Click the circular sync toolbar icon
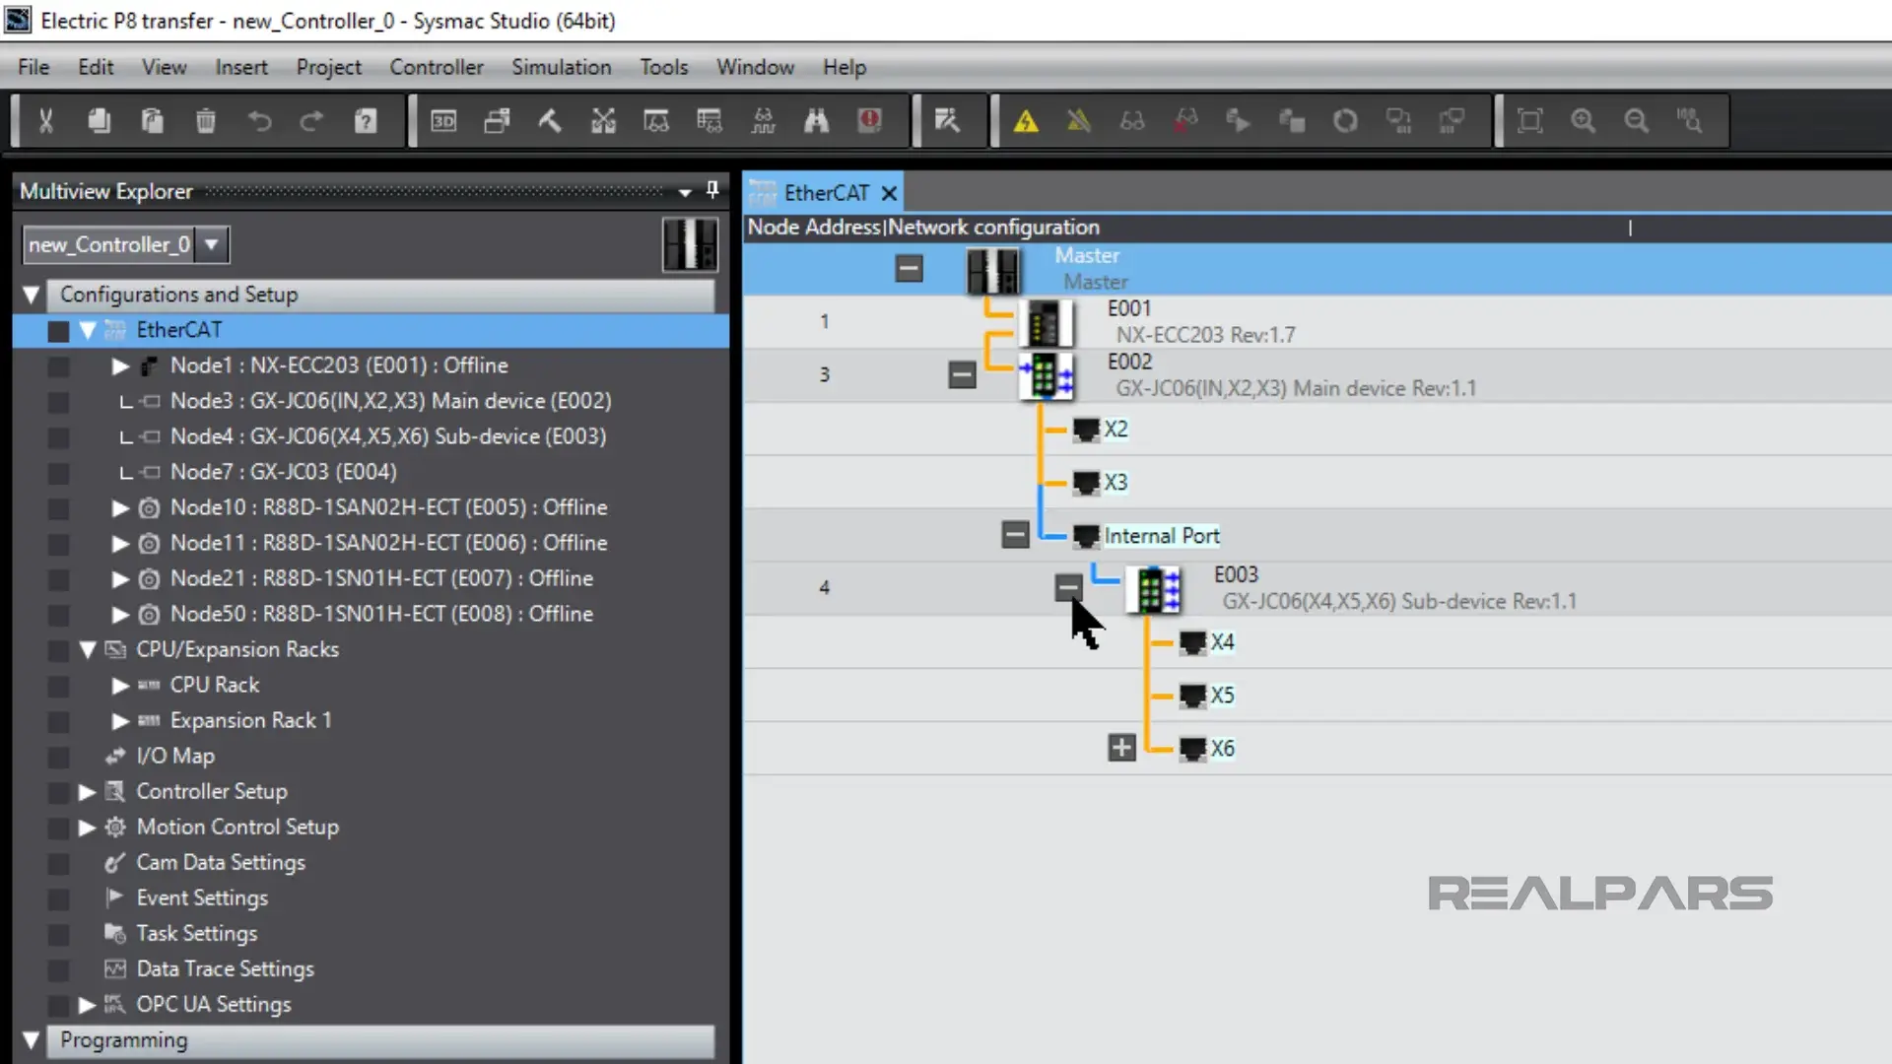Viewport: 1892px width, 1064px height. (1345, 121)
